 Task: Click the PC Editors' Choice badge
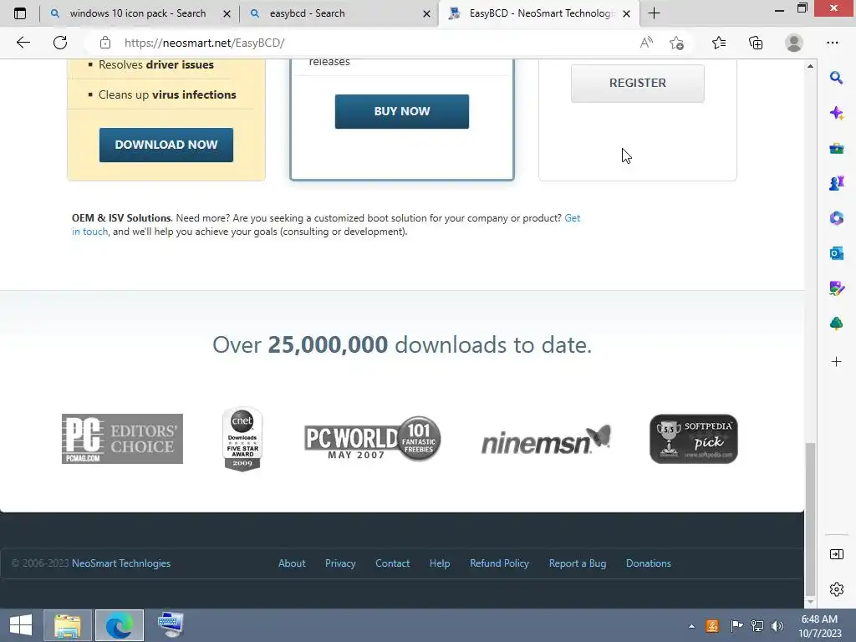click(x=122, y=439)
